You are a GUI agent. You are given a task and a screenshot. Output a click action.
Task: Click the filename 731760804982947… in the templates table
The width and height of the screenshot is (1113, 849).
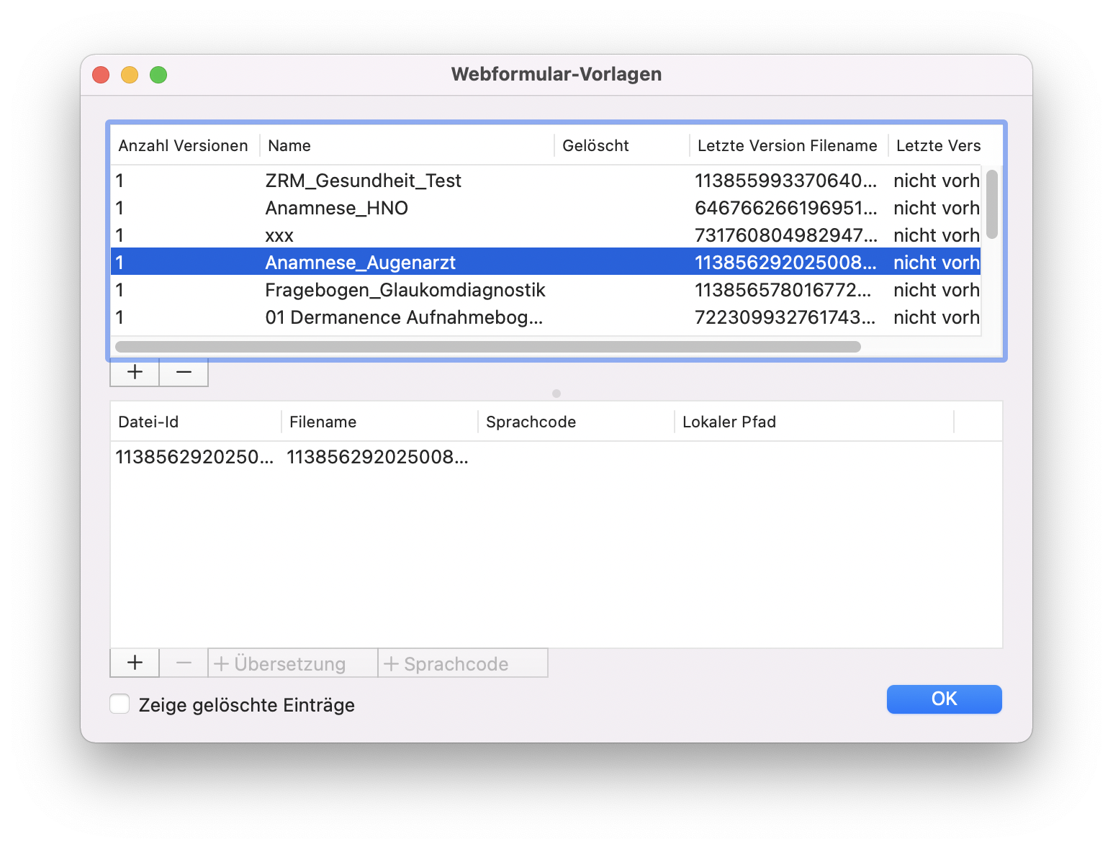(786, 235)
